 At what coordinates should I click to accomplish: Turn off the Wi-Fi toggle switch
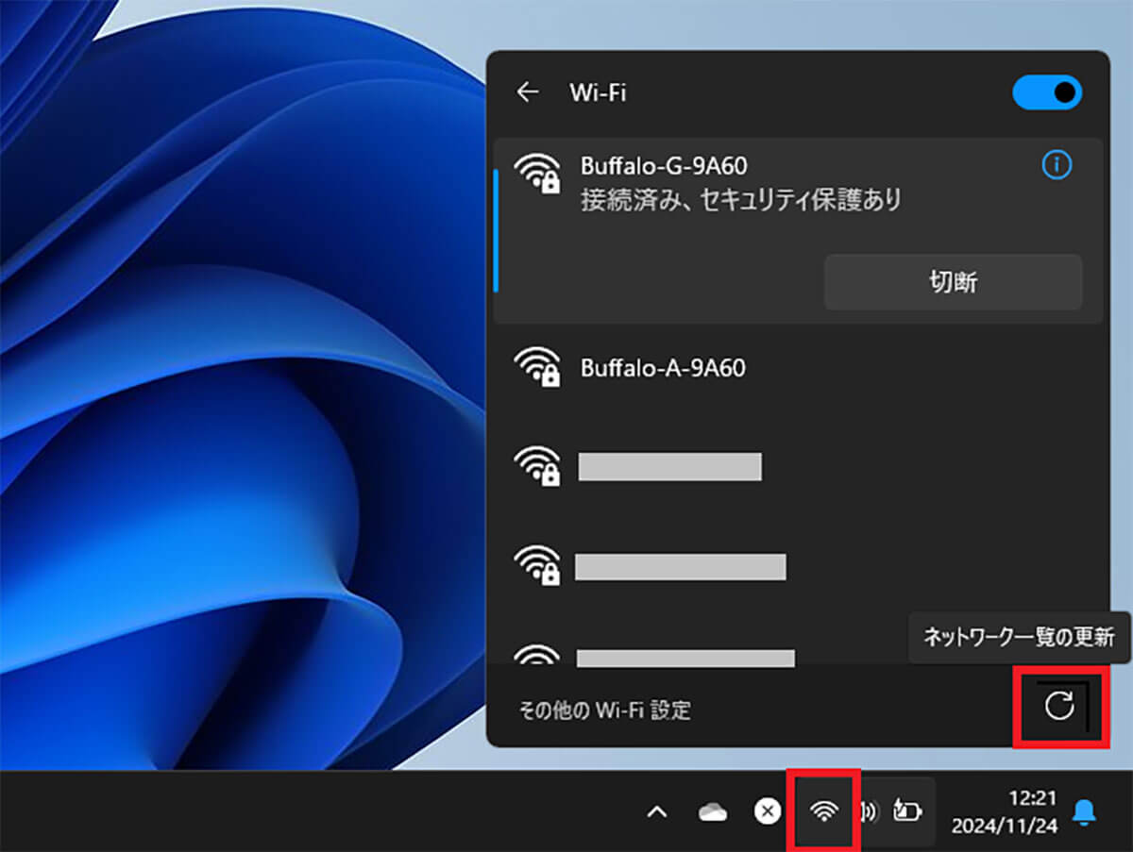click(x=1047, y=92)
